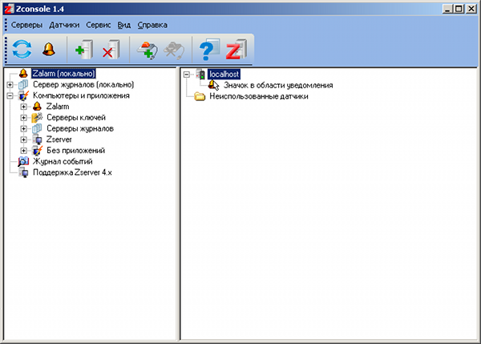Image resolution: width=481 pixels, height=344 pixels.
Task: Select the Серверы журналов label
Action: click(80, 128)
